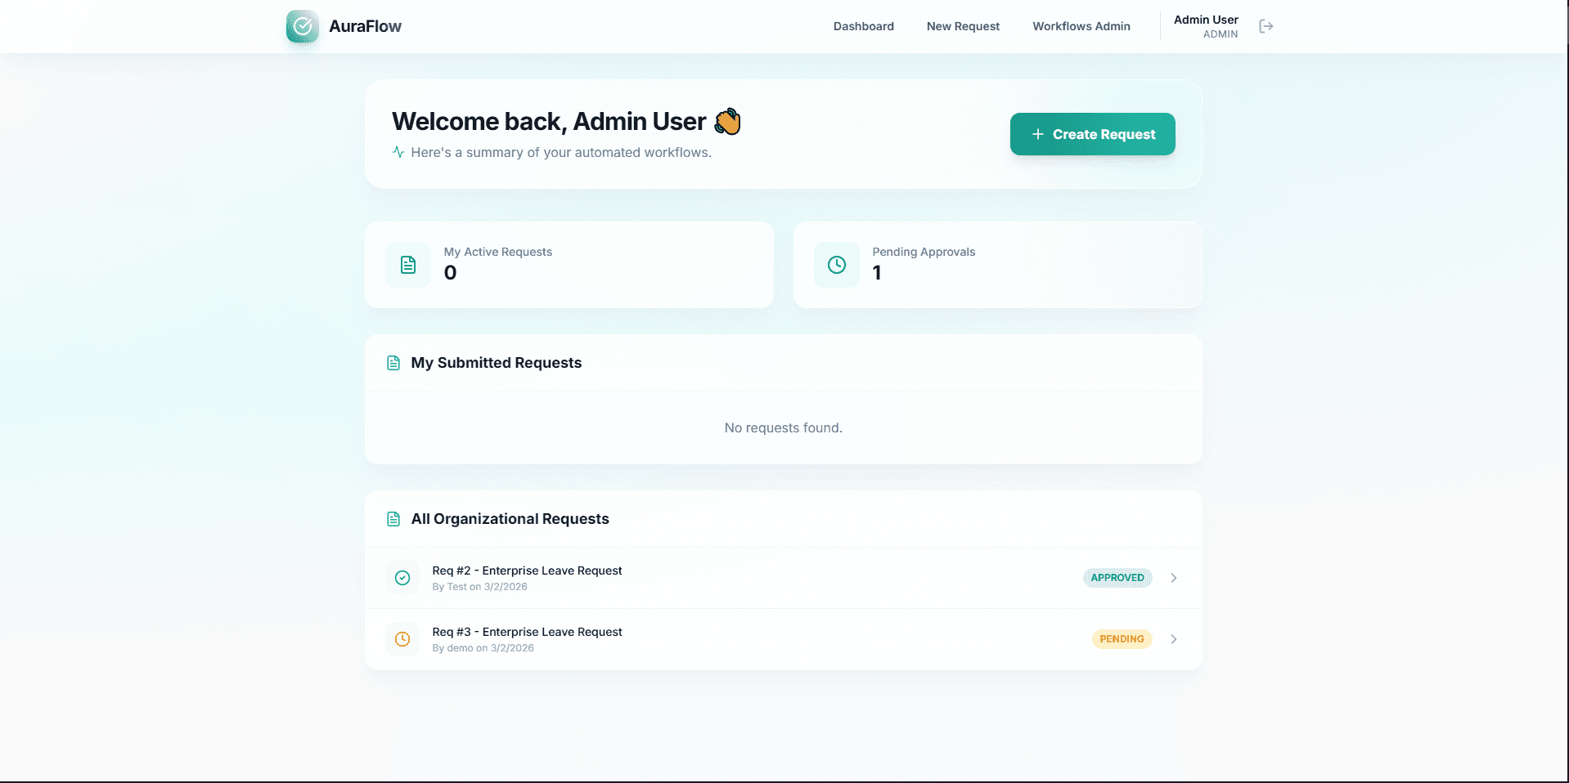Go to New Request in navigation
The height and width of the screenshot is (783, 1569).
coord(963,26)
